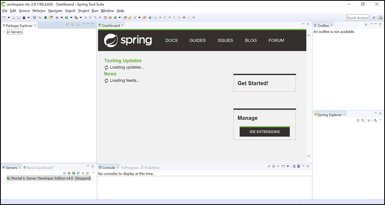Click the dashboard scrollbar up arrow
The image size is (385, 205).
click(x=309, y=36)
